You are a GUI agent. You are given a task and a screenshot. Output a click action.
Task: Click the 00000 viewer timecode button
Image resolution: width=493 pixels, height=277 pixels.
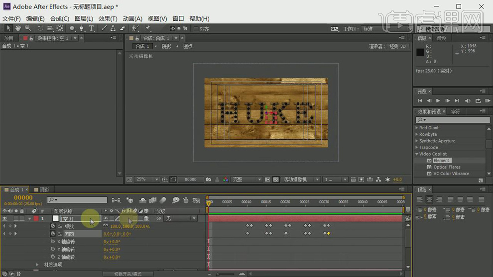(191, 180)
